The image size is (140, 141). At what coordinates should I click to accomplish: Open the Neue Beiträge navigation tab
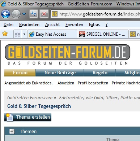pyautogui.click(x=60, y=73)
